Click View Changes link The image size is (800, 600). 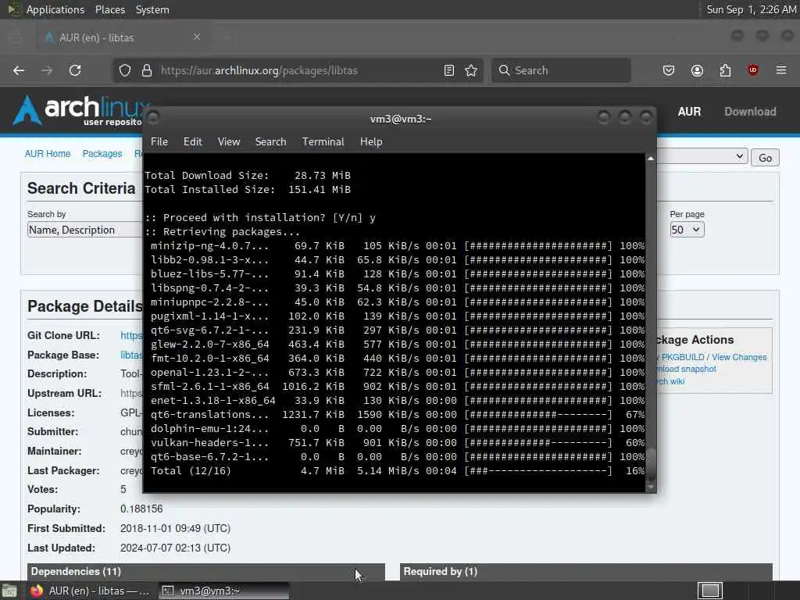[739, 357]
